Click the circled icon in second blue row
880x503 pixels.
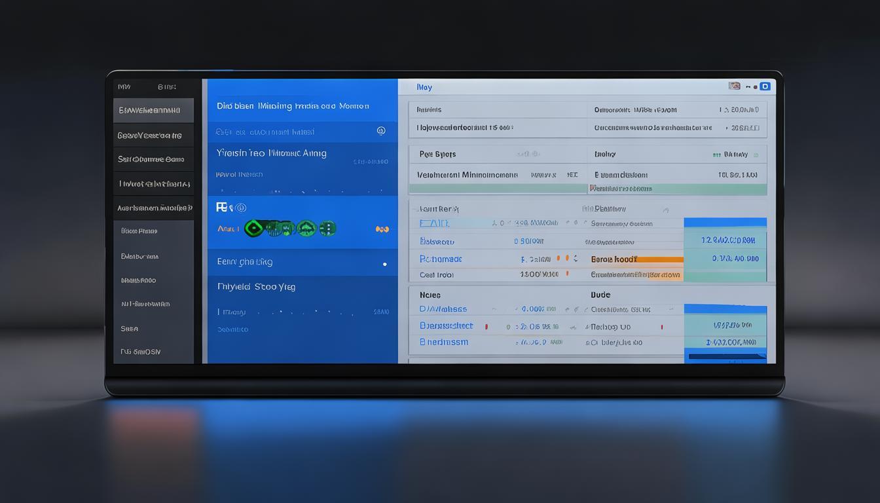point(381,131)
